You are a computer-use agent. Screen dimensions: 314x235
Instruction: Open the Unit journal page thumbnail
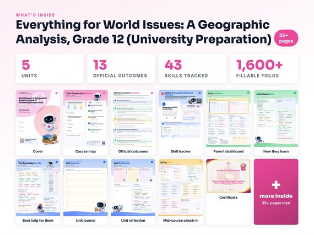pos(85,188)
